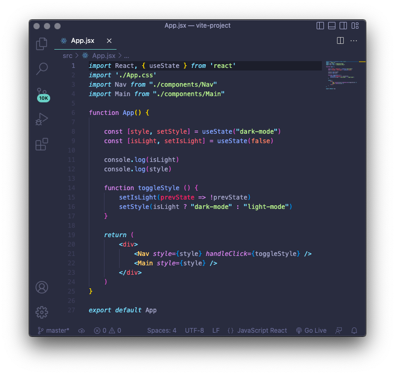This screenshot has height=375, width=395.
Task: Click line number 14 in gutter
Action: [x=71, y=188]
